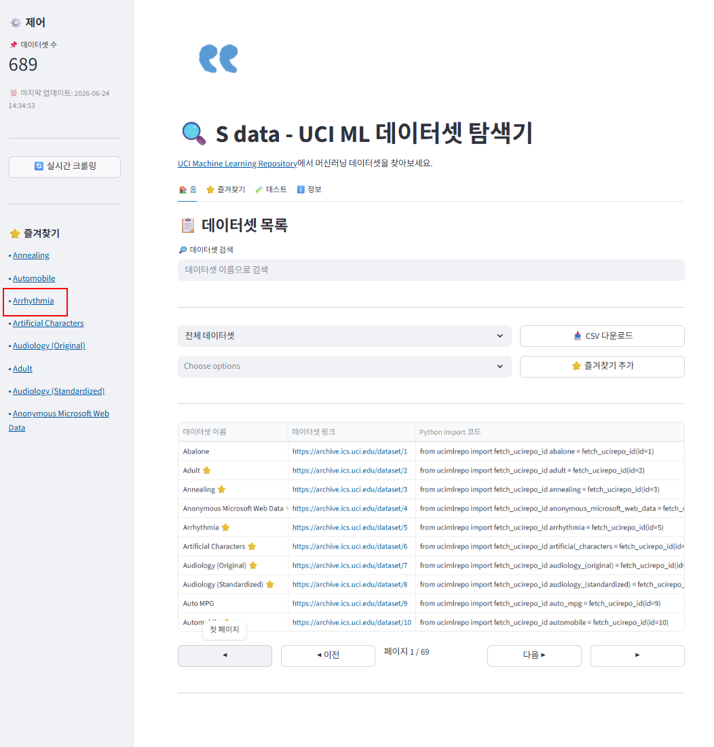Open the dataset/1 link for Abalone
The image size is (714, 747).
click(x=350, y=451)
